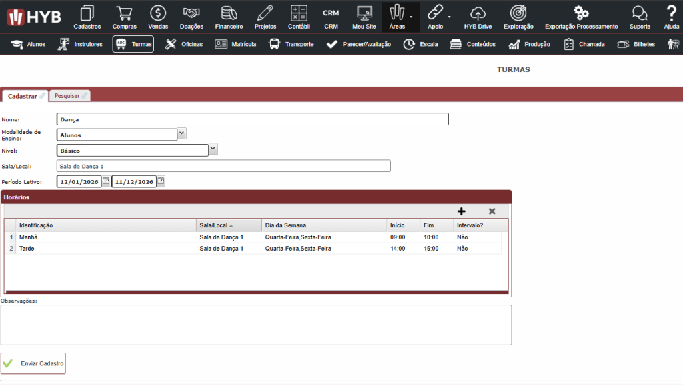
Task: Switch to the Pesquisar tab
Action: click(x=70, y=96)
